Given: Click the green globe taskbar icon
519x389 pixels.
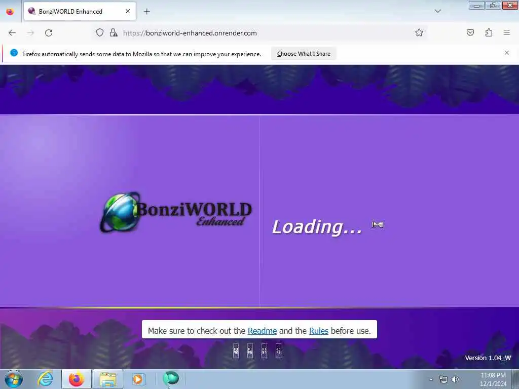Looking at the screenshot, I should pos(171,378).
